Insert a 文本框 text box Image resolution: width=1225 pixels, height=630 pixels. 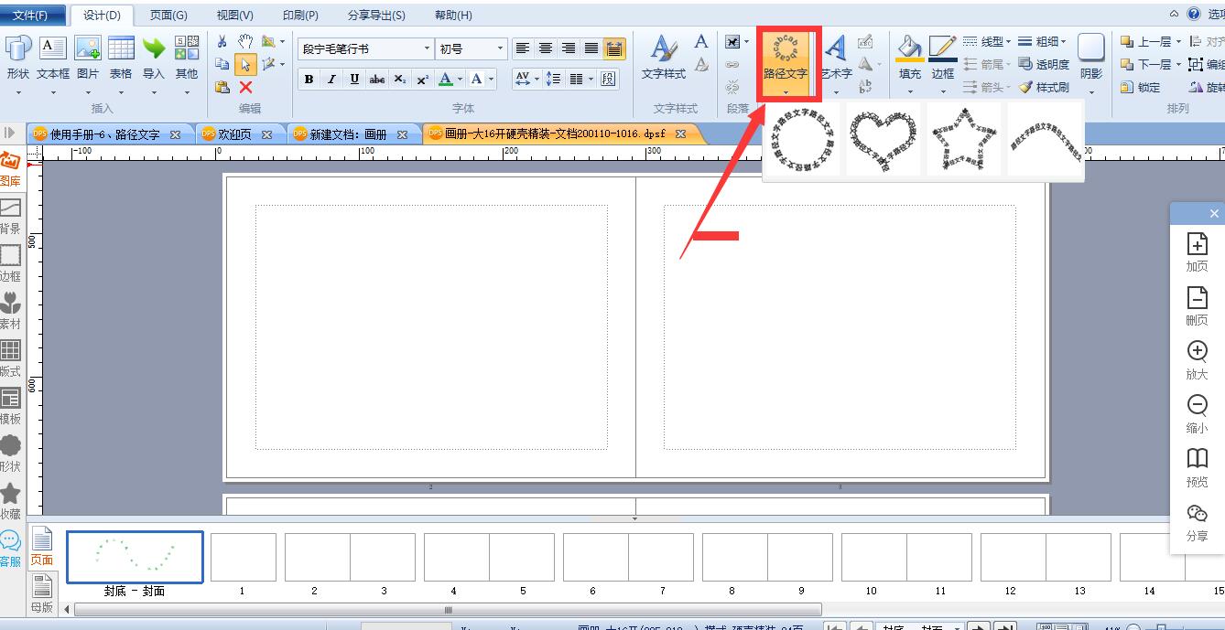[x=53, y=58]
